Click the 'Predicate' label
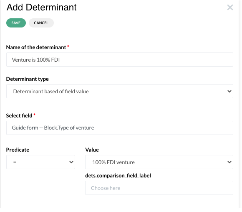Screen dimensions: 242x212 [18, 150]
